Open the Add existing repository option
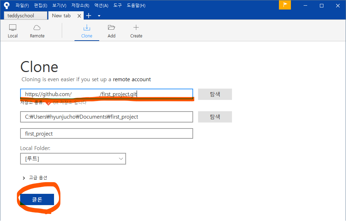Viewport: 346px width, 221px height. [x=112, y=31]
